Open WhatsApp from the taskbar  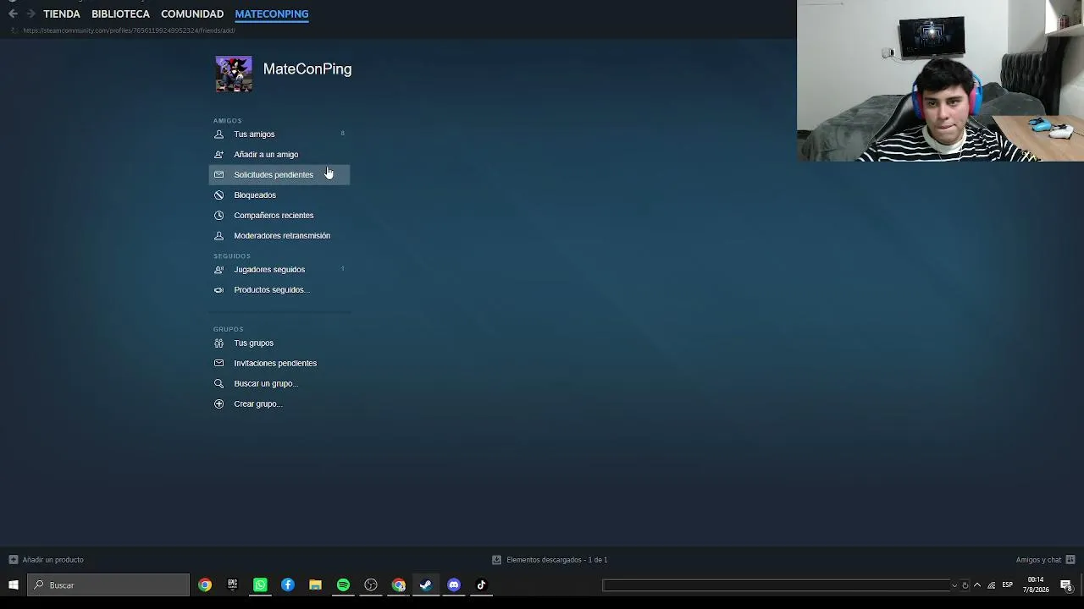pyautogui.click(x=260, y=585)
